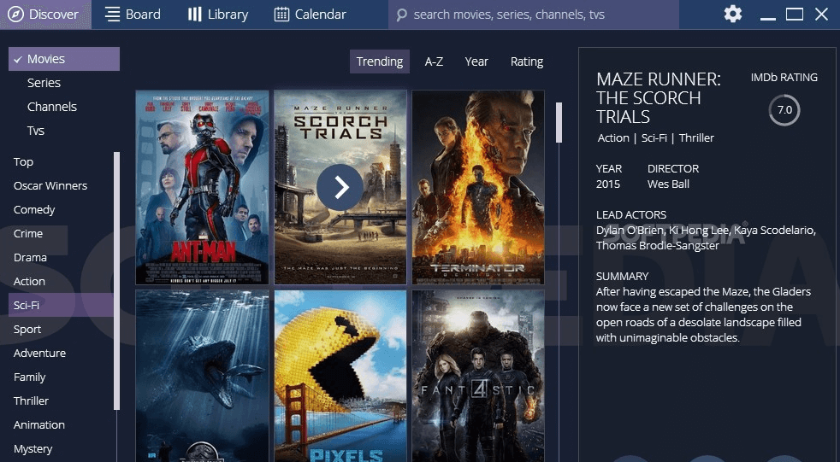Select the Tvs category
This screenshot has height=462, width=840.
click(x=36, y=131)
